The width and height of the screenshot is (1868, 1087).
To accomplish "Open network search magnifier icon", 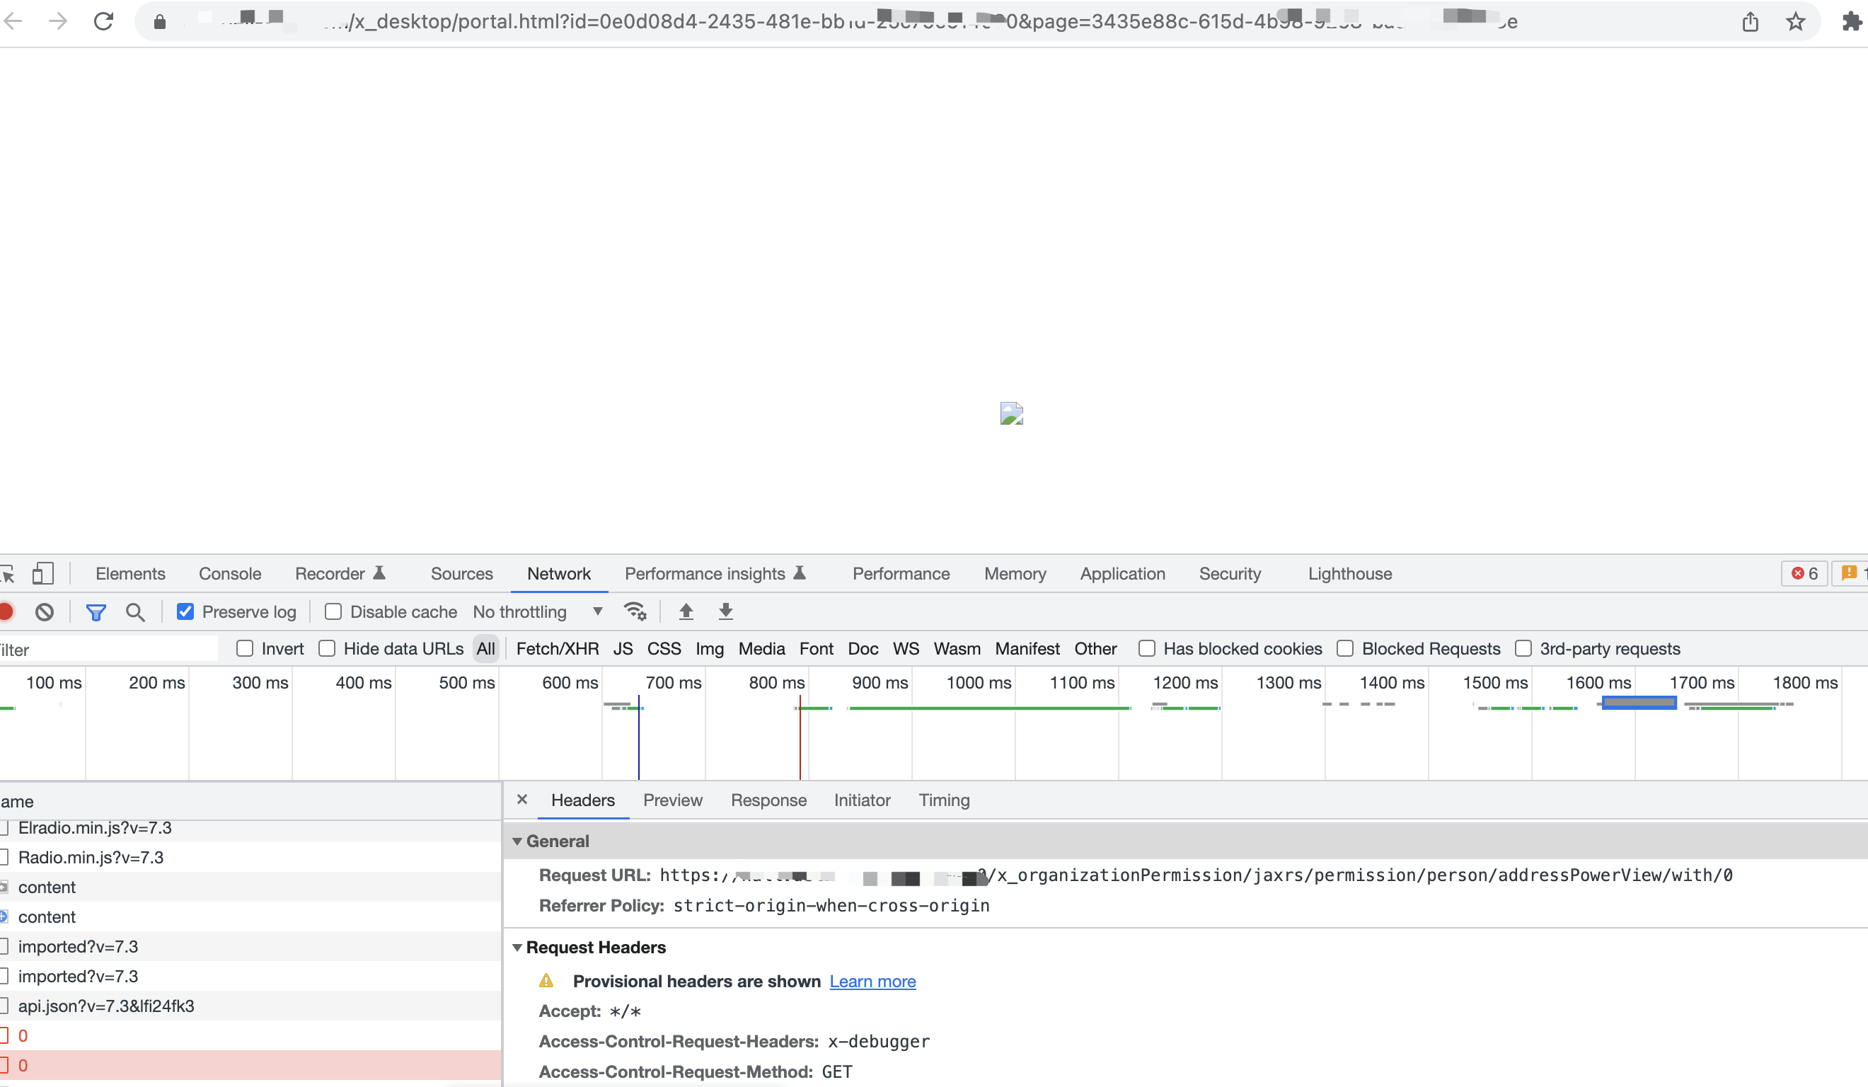I will [x=135, y=611].
